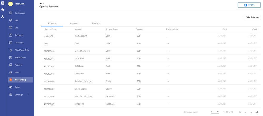Click the home breadcrumb icon
Viewport: 263px width, 116px height.
point(41,3)
